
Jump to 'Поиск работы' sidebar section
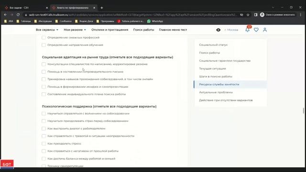tap(209, 53)
